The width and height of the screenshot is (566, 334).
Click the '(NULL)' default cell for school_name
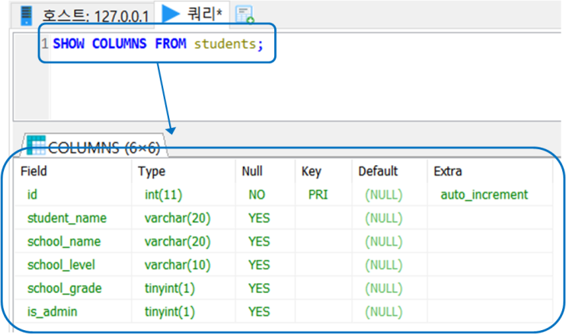pyautogui.click(x=390, y=241)
